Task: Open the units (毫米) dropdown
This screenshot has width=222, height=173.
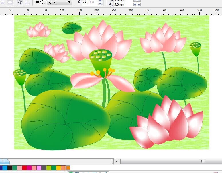Action: coord(69,2)
